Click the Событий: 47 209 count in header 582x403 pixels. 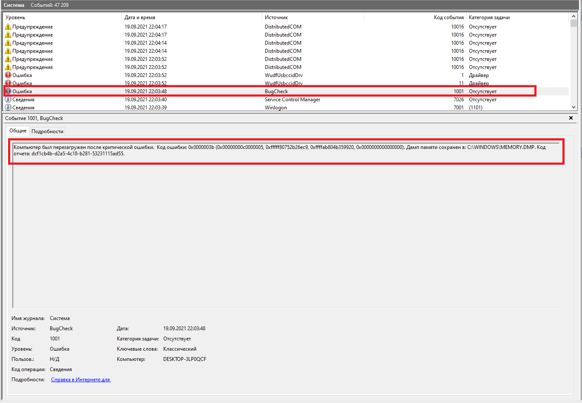[x=50, y=5]
